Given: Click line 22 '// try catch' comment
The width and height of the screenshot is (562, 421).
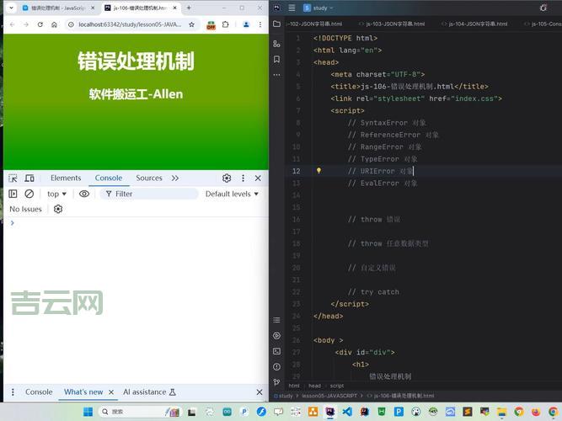Looking at the screenshot, I should pos(373,292).
